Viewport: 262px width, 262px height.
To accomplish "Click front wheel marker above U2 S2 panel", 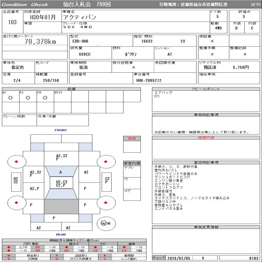I will [x=16, y=162].
